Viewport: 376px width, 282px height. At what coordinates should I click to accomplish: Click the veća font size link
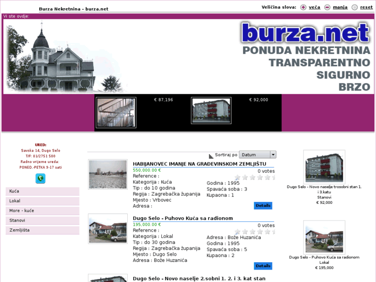pyautogui.click(x=314, y=7)
